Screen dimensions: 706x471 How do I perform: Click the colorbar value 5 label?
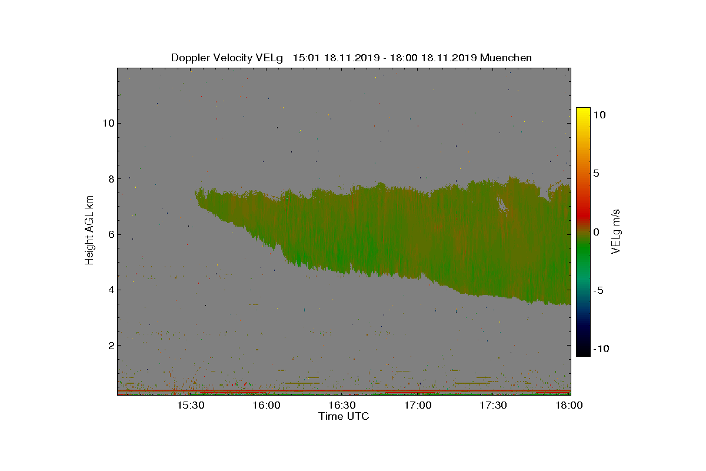click(596, 174)
